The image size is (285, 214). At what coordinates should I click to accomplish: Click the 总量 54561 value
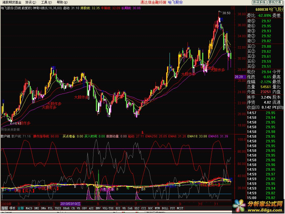[x=266, y=87]
